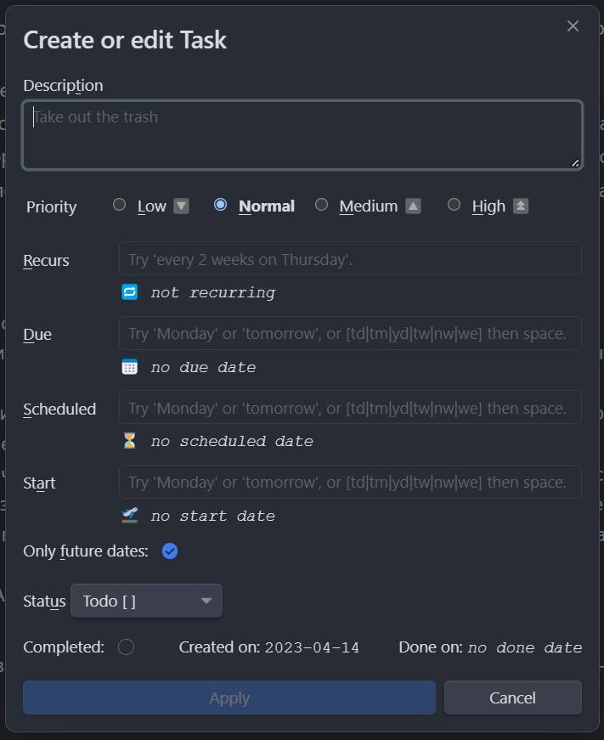Focus the Description text area

pyautogui.click(x=302, y=135)
